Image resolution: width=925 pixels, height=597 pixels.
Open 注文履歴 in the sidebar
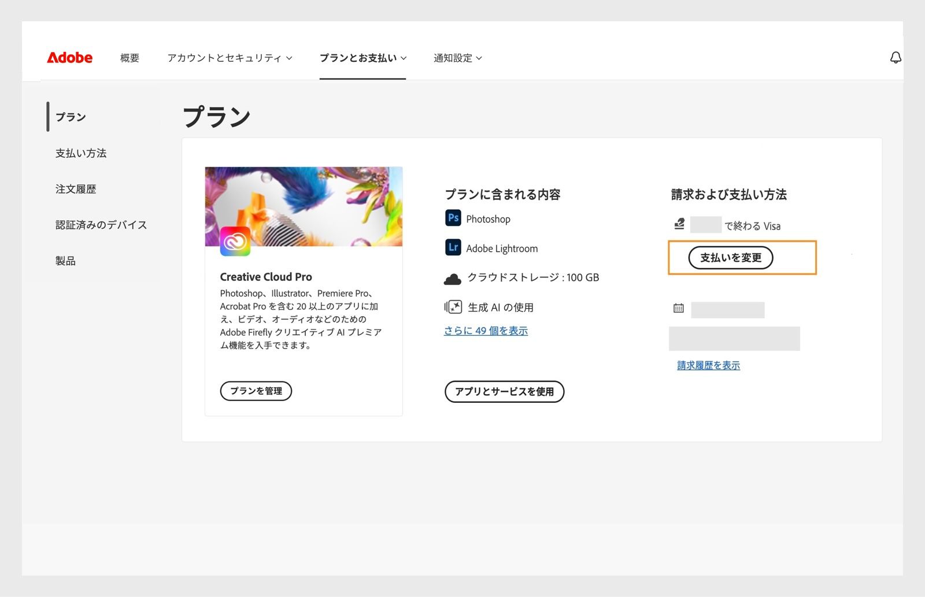pos(76,189)
